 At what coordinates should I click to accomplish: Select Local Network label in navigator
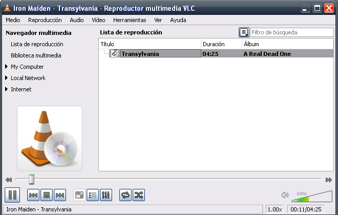(x=28, y=78)
